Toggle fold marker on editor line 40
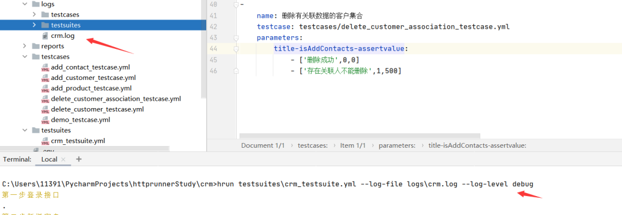622x215 pixels. coord(236,5)
